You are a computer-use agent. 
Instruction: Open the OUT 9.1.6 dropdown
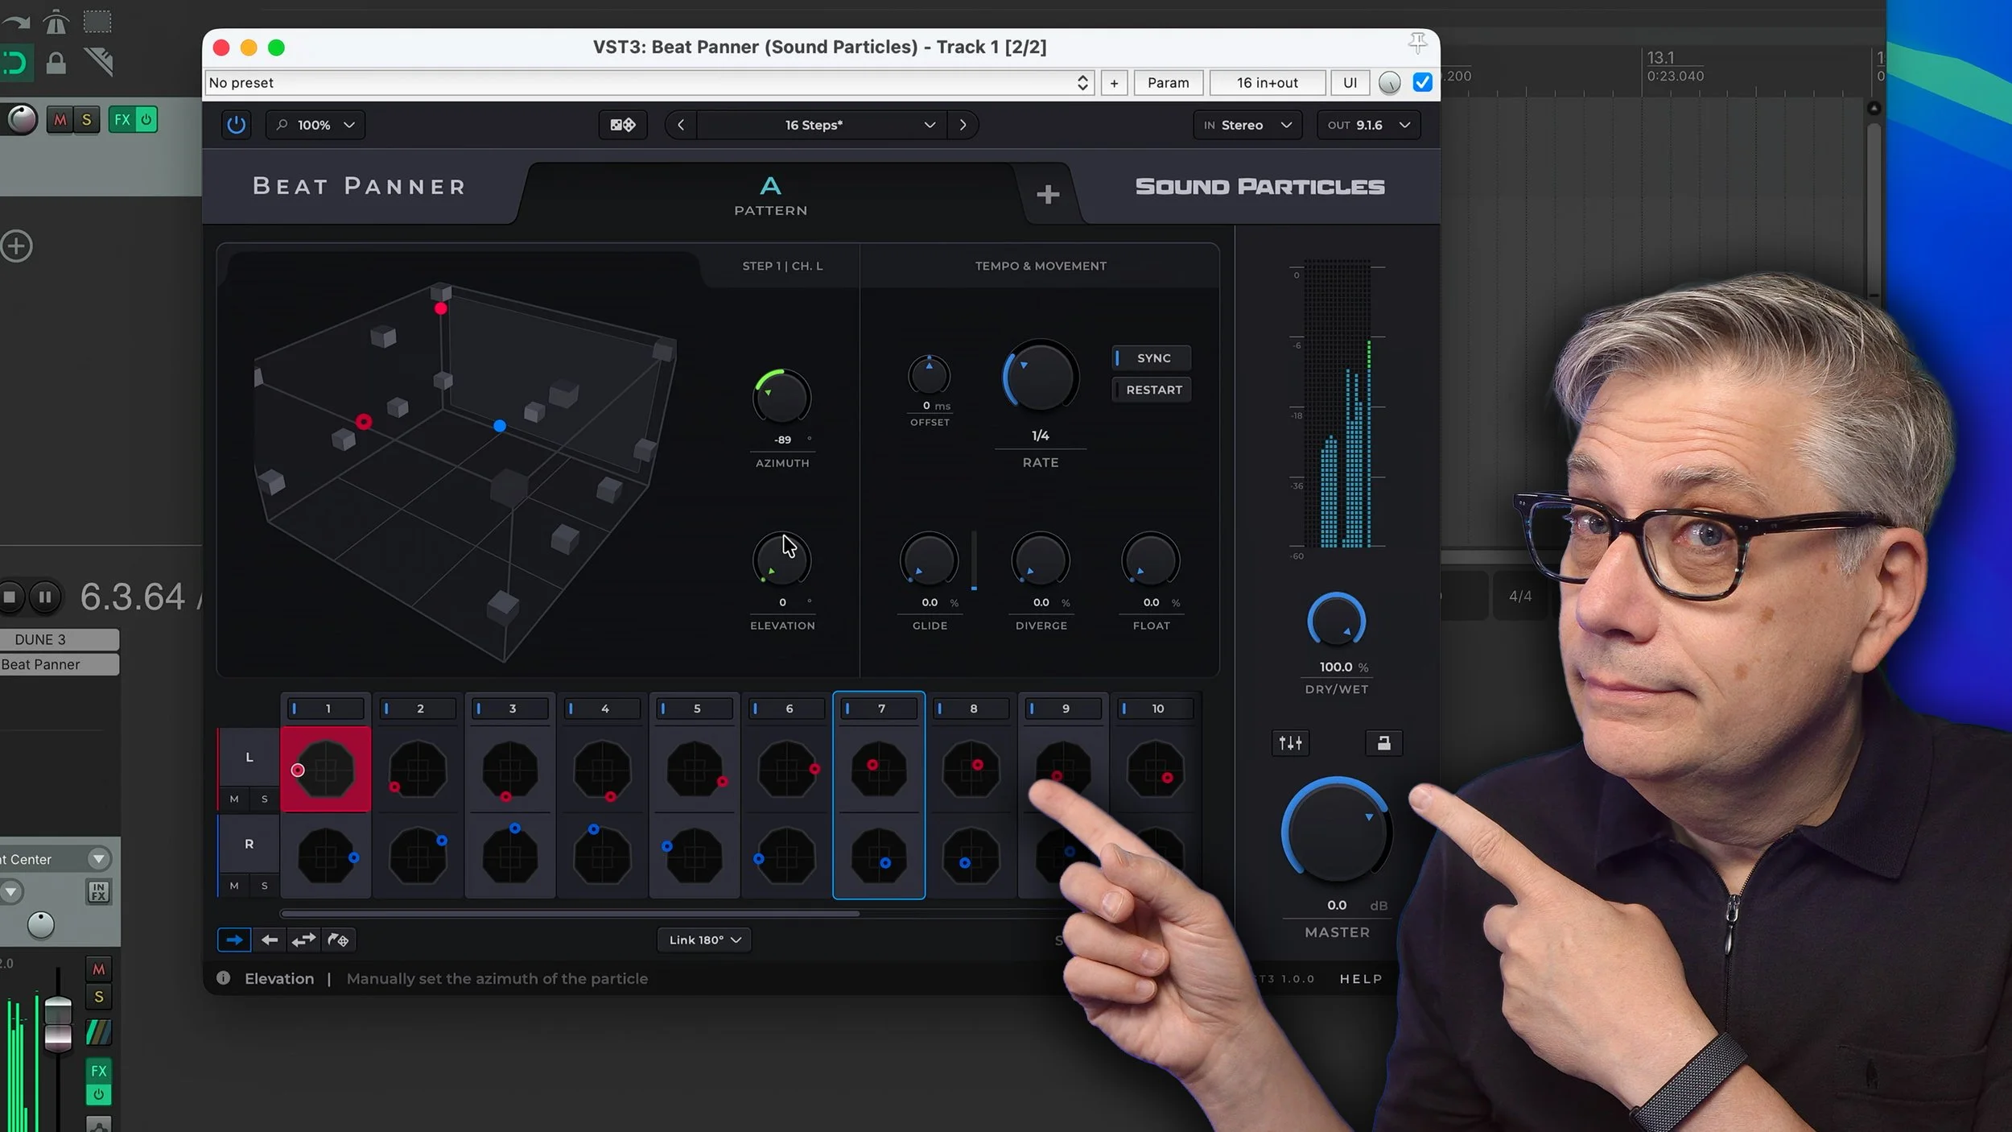tap(1368, 125)
